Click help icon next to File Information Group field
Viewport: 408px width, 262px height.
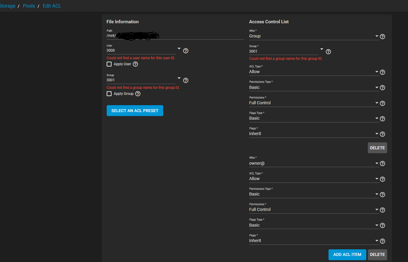(186, 80)
